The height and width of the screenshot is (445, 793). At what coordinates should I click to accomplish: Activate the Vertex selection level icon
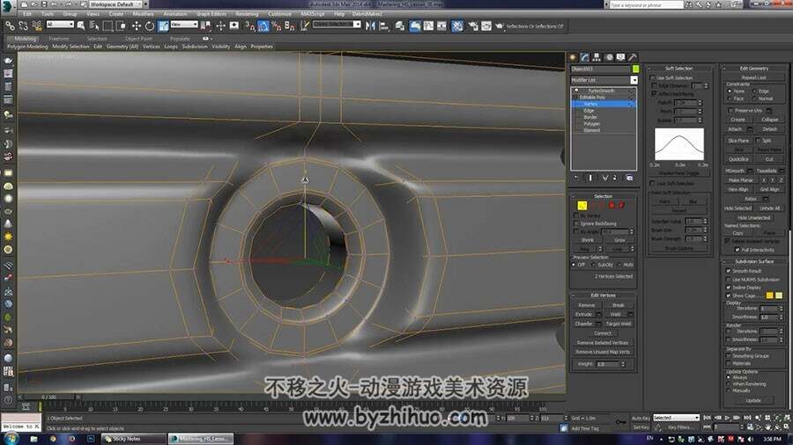(582, 205)
